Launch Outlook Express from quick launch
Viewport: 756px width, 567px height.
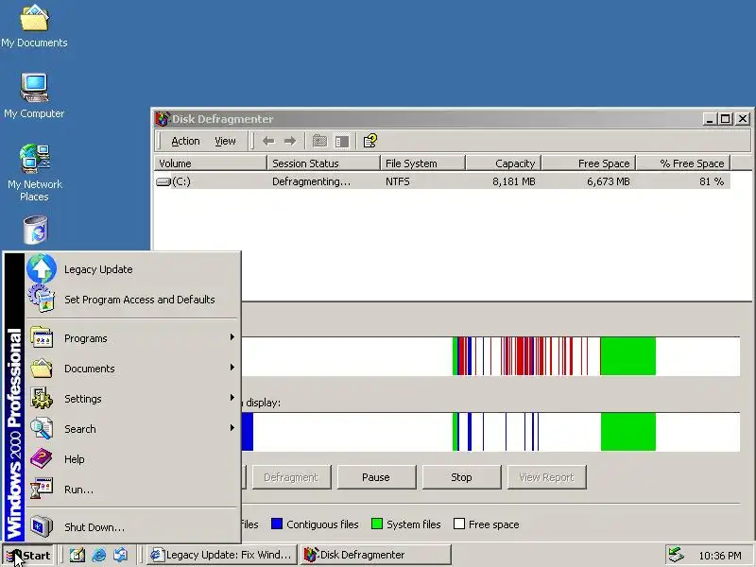(x=121, y=555)
